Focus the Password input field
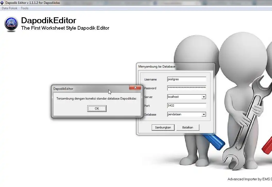Viewport: 272px width, 187px height. coord(187,88)
